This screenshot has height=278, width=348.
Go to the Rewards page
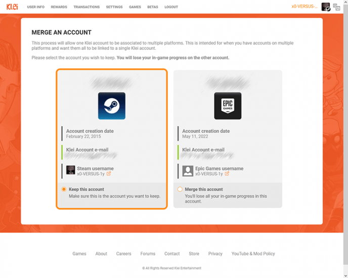tap(59, 7)
